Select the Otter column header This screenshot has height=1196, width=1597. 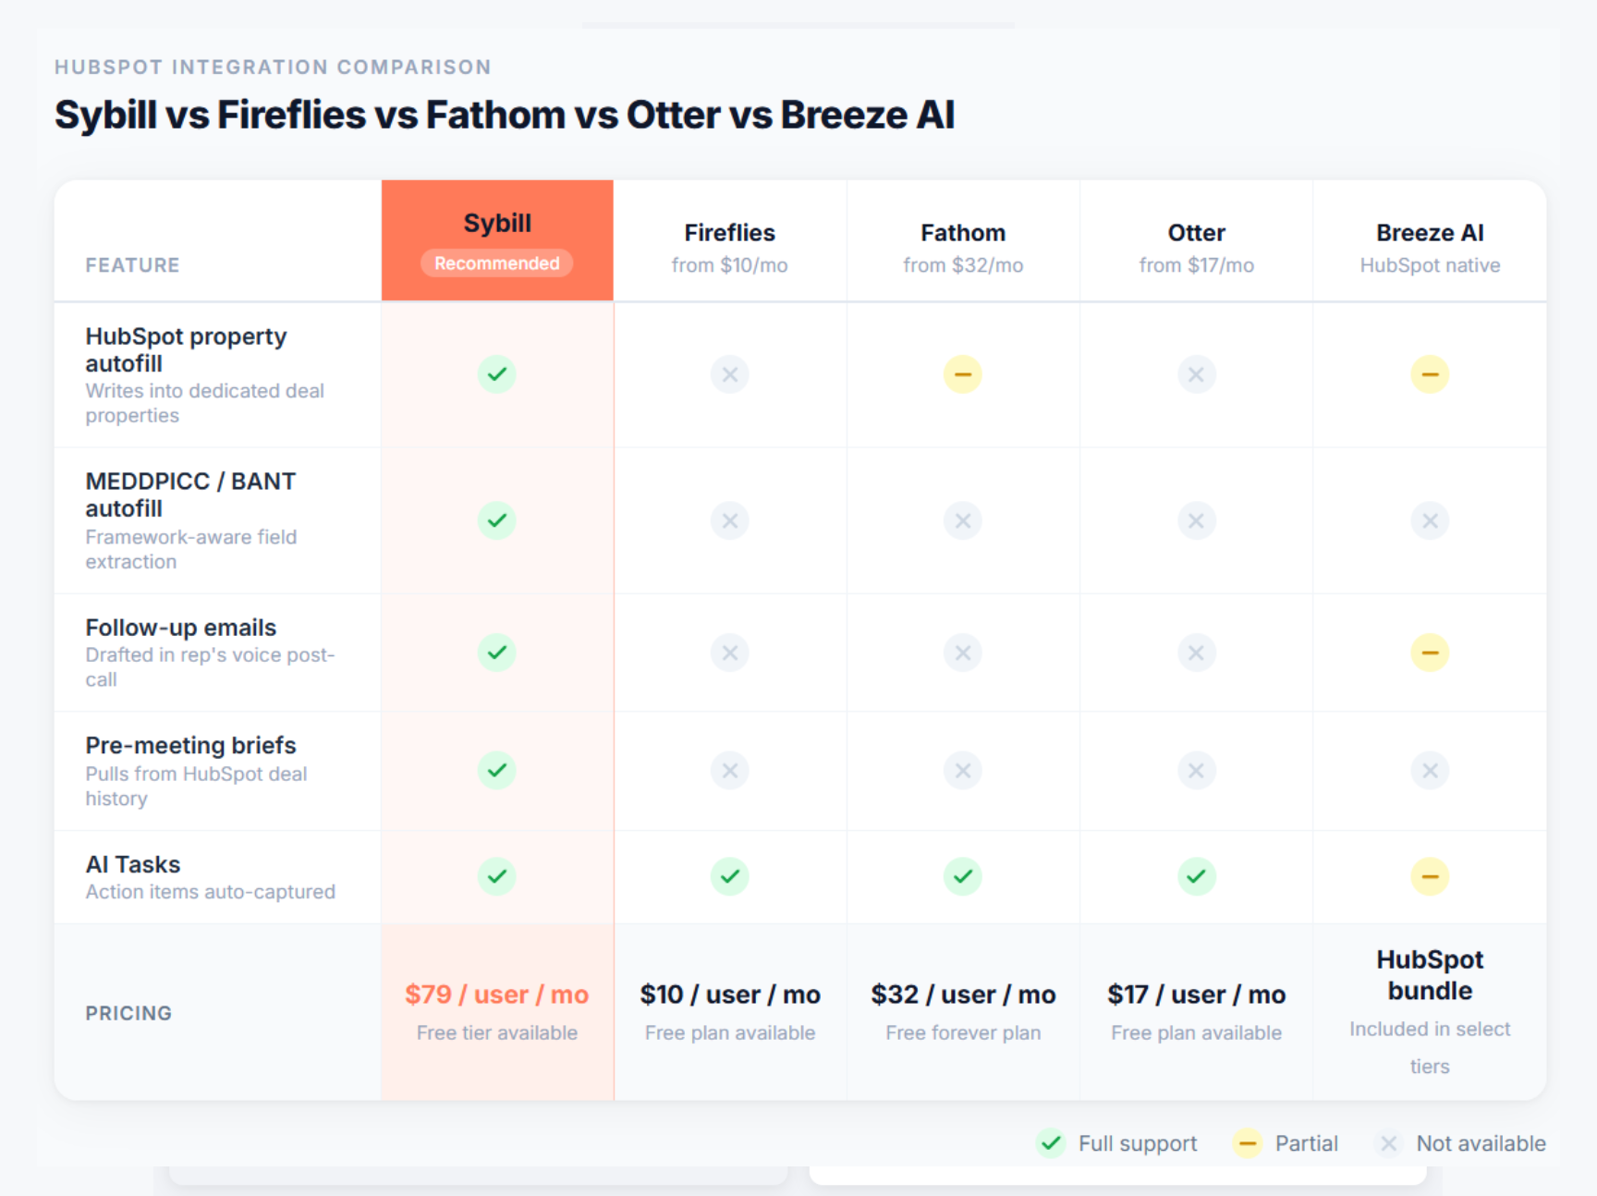pyautogui.click(x=1196, y=240)
